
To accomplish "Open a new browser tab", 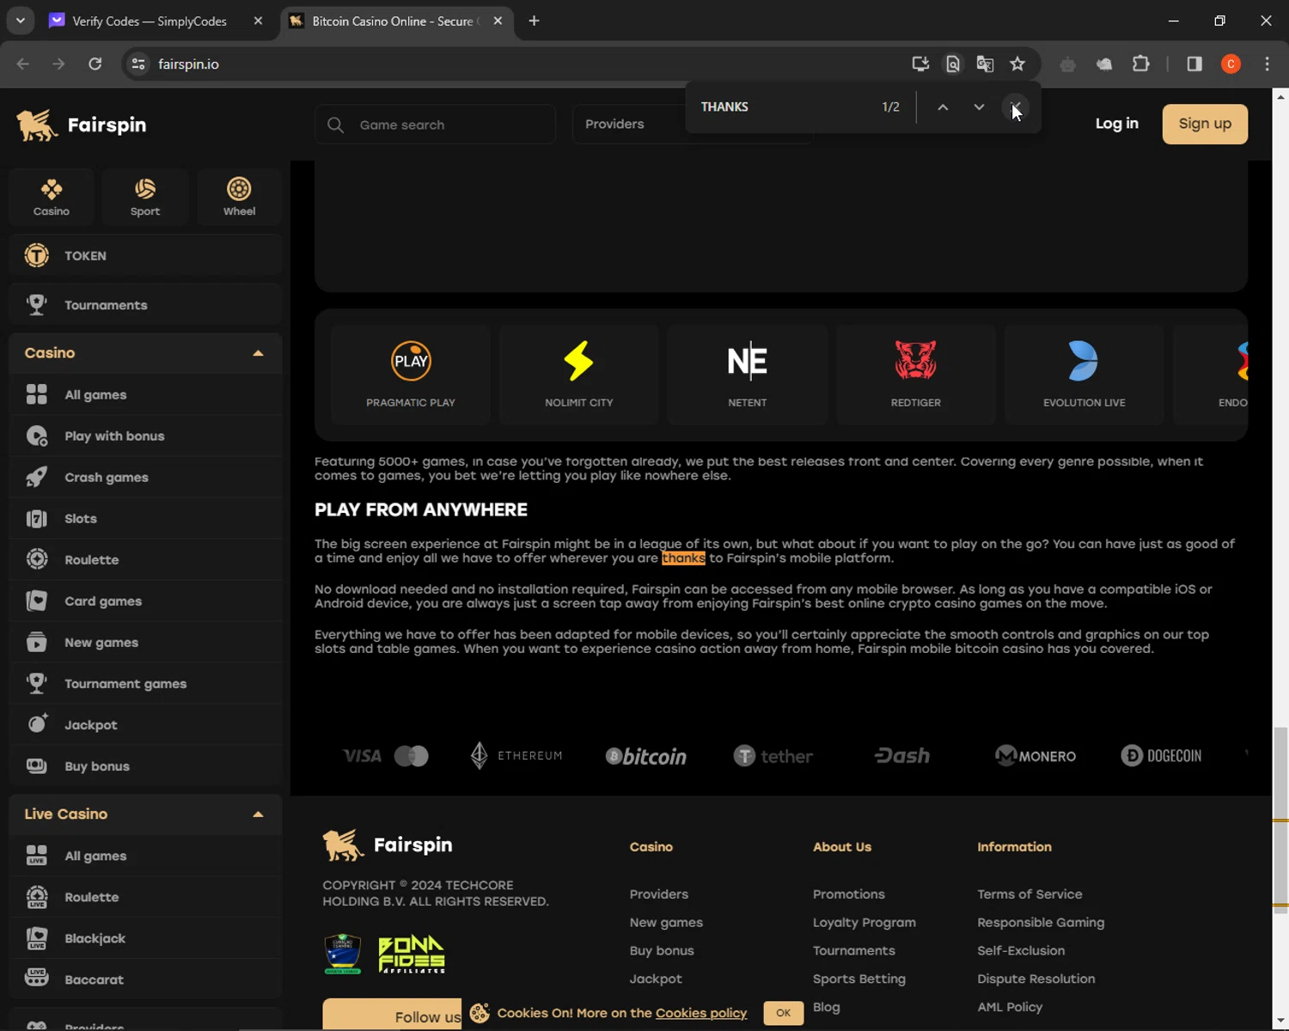I will [534, 21].
